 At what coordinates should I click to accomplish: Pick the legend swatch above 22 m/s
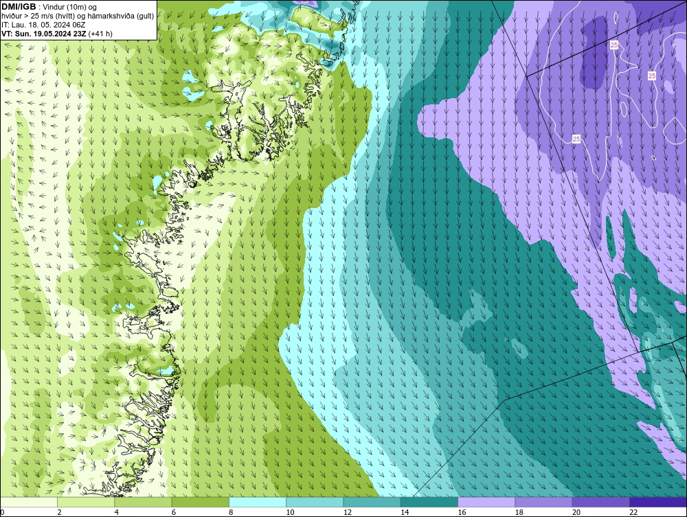[658, 502]
